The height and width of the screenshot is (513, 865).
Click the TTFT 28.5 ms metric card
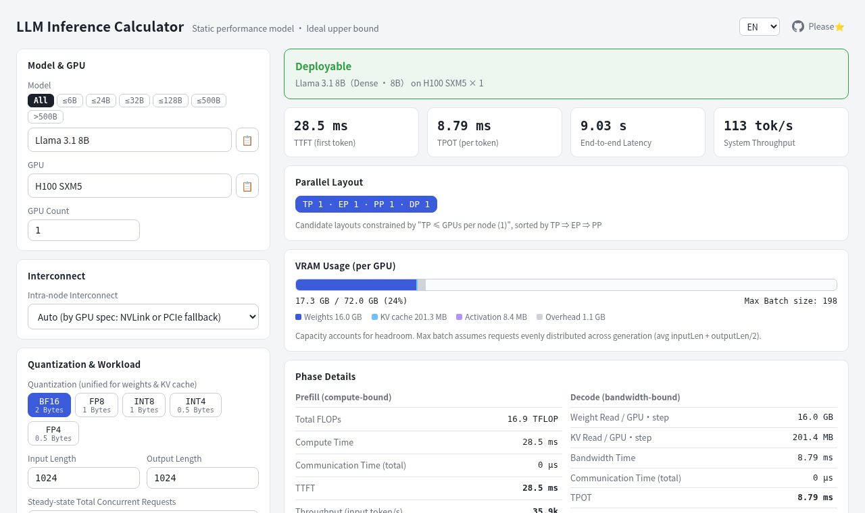[351, 132]
